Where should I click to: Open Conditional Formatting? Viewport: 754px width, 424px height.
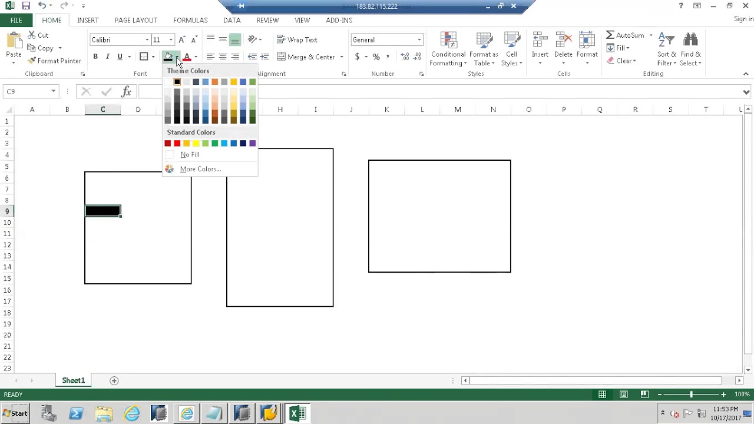448,49
